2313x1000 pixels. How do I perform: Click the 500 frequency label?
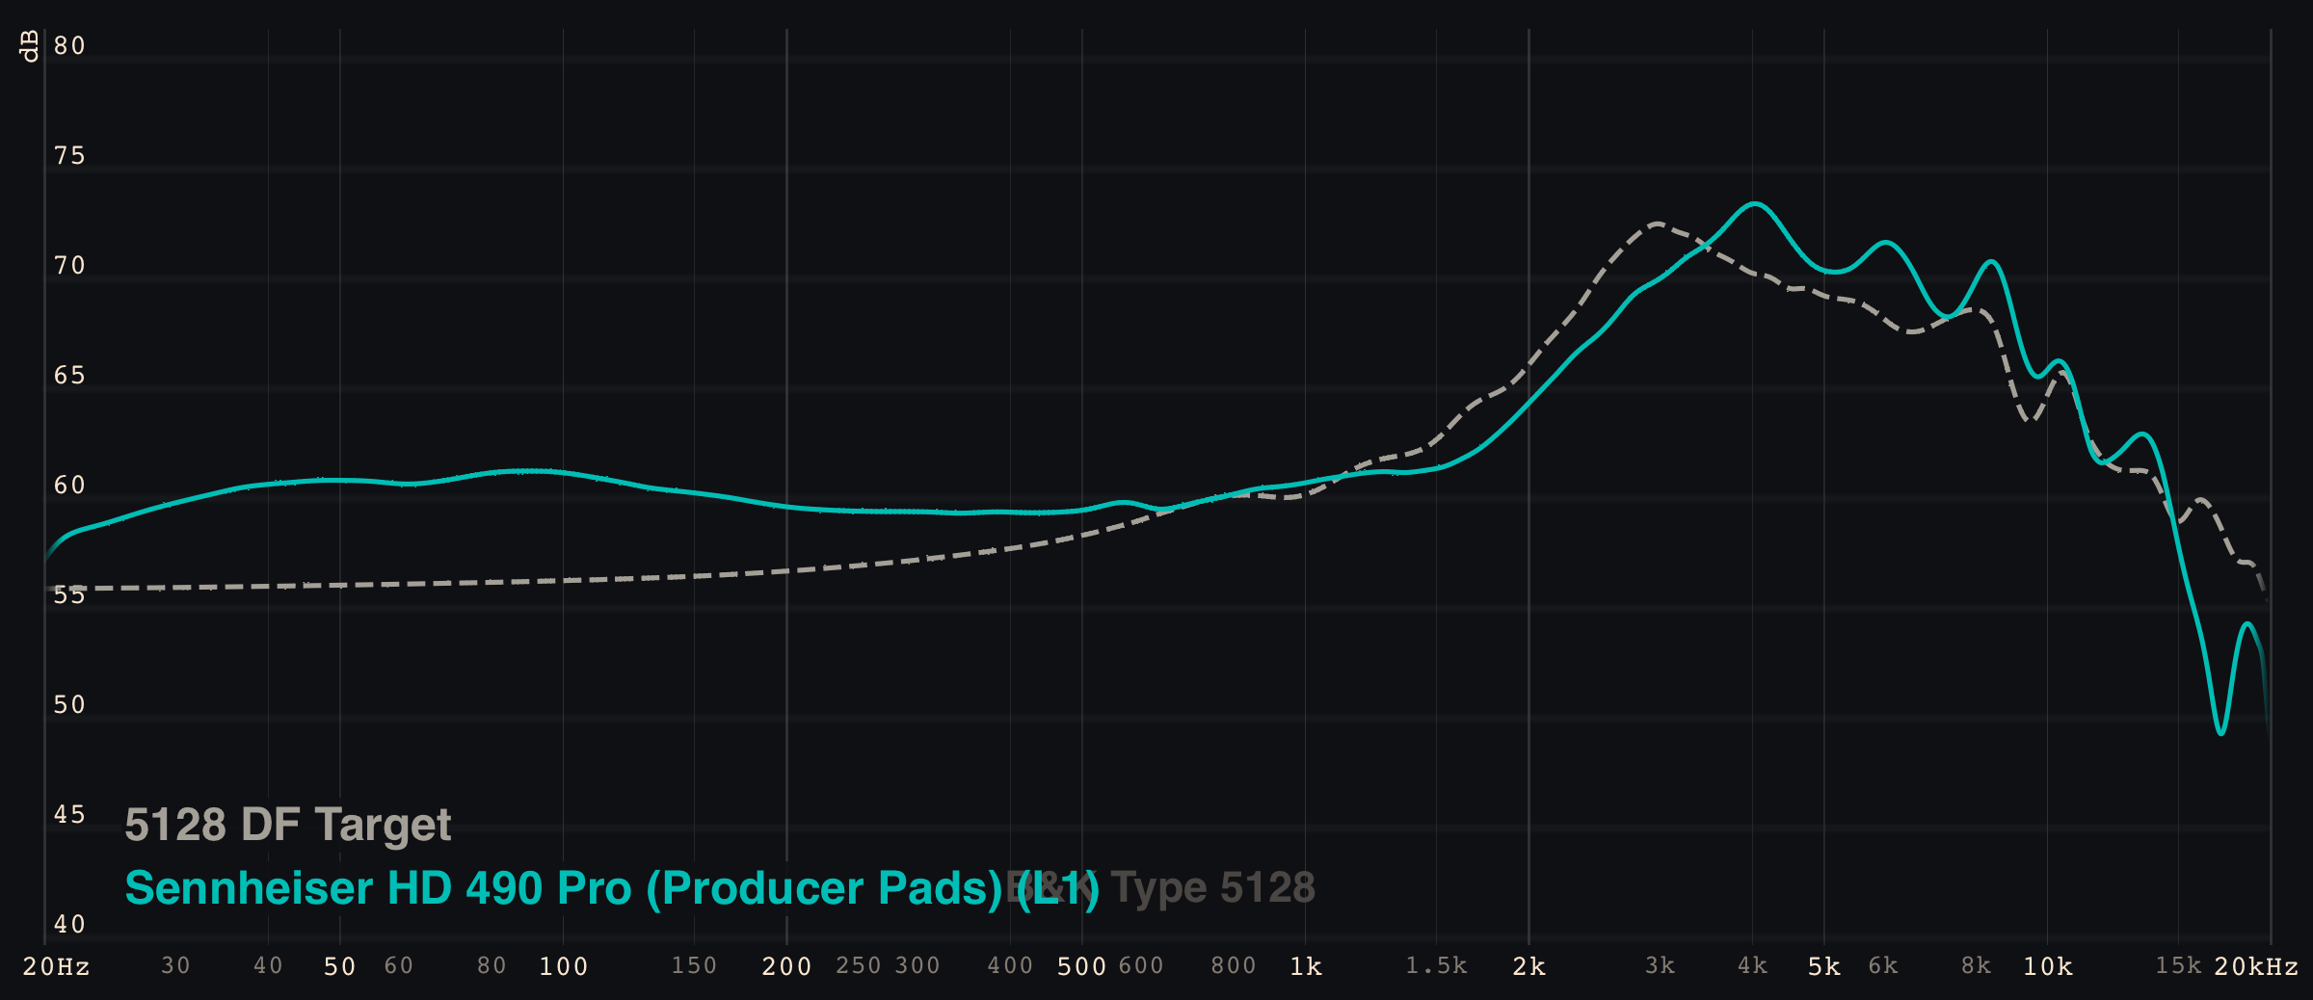(x=1081, y=966)
